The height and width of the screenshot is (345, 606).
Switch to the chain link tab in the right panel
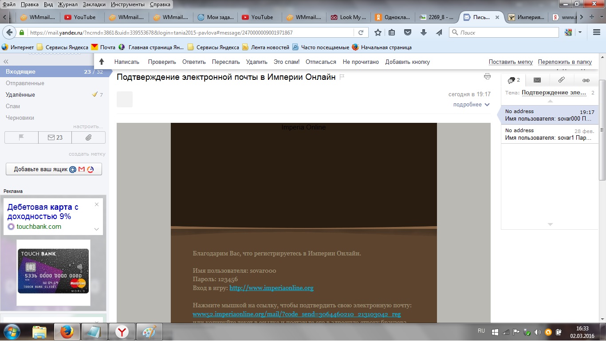point(586,80)
